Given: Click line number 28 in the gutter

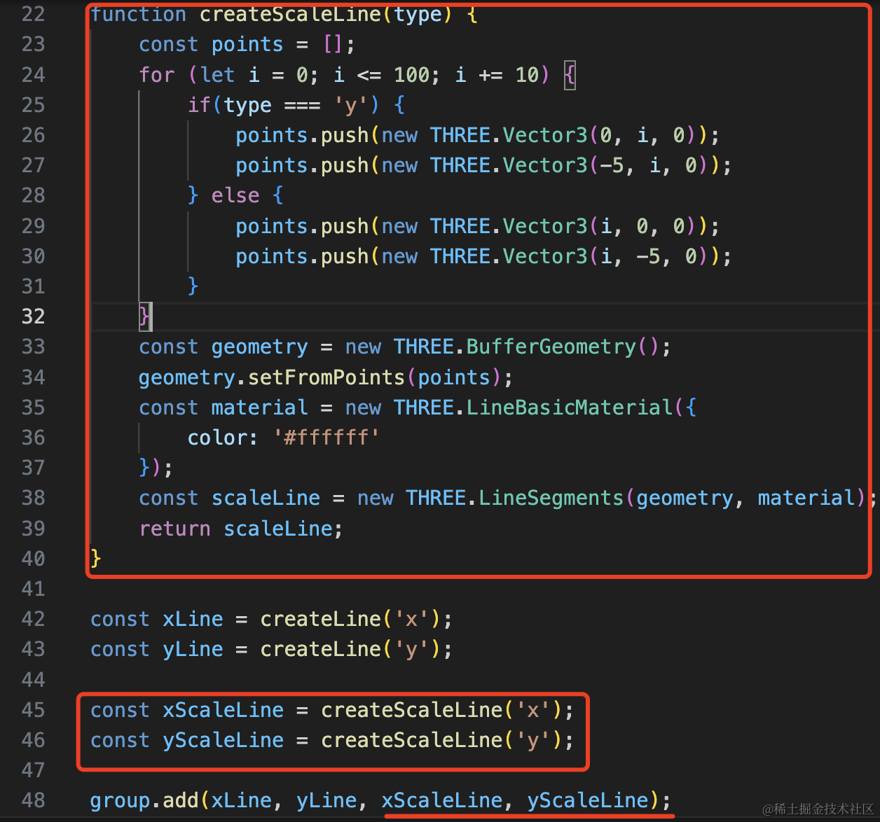Looking at the screenshot, I should pyautogui.click(x=33, y=195).
